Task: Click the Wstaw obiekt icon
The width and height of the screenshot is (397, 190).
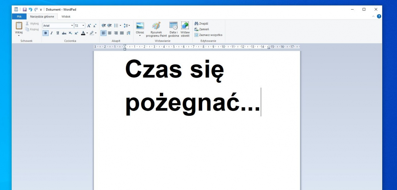Action: coord(185,30)
